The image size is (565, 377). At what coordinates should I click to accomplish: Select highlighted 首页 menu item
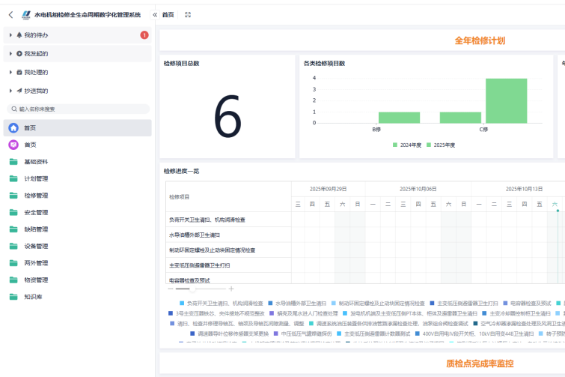[78, 127]
